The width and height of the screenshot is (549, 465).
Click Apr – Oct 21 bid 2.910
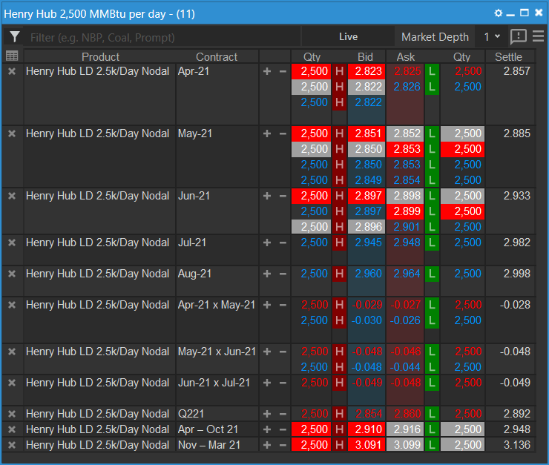[x=366, y=429]
